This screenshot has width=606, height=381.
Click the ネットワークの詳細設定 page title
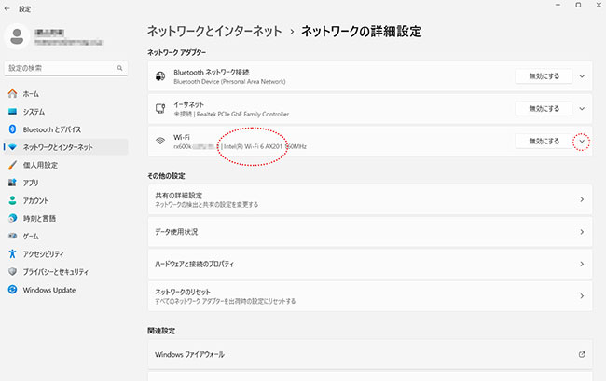point(362,32)
